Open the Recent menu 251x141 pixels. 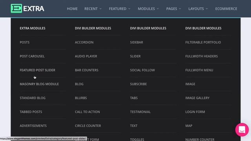pyautogui.click(x=91, y=9)
